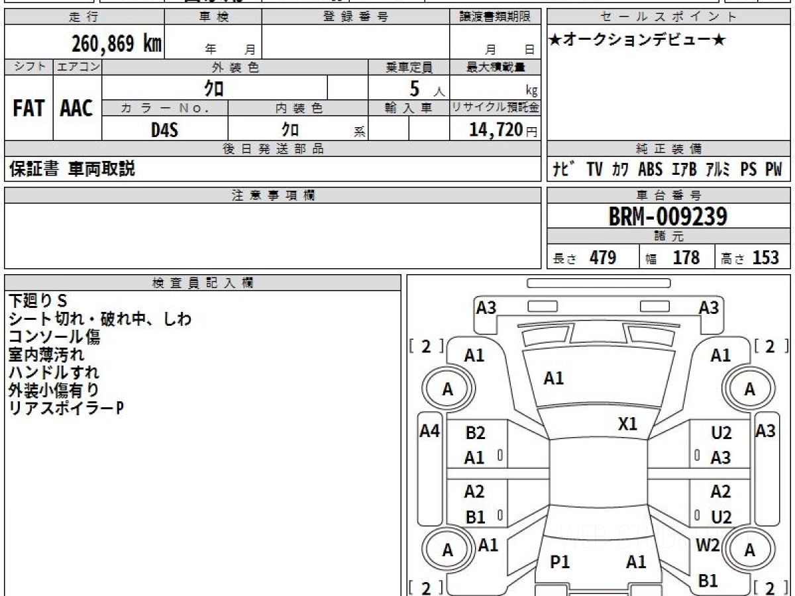The image size is (795, 596).
Task: Select the recycle deposit amount 14,720円
Action: [x=503, y=130]
